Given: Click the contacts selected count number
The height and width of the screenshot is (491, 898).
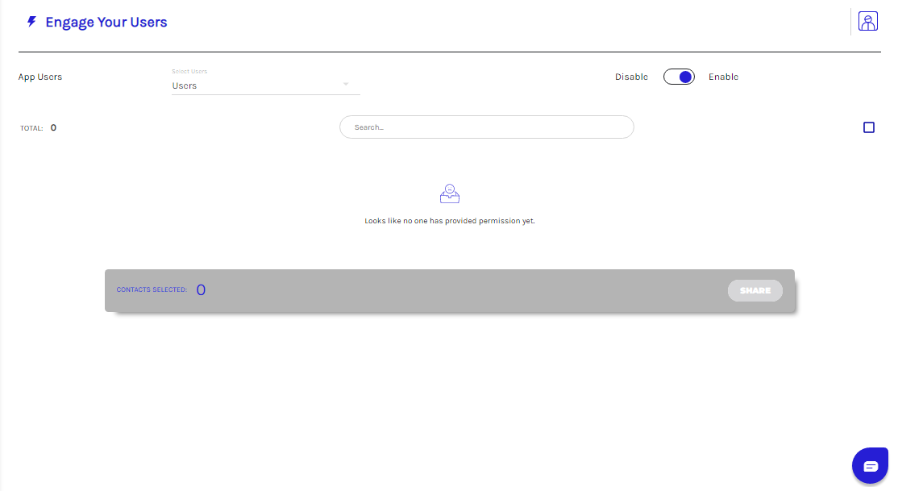Looking at the screenshot, I should click(201, 290).
